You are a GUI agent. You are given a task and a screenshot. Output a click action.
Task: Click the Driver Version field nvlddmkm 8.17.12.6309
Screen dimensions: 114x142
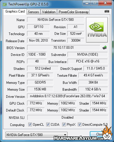[68, 96]
